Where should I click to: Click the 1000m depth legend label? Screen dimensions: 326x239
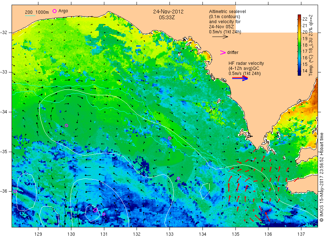click(x=42, y=12)
